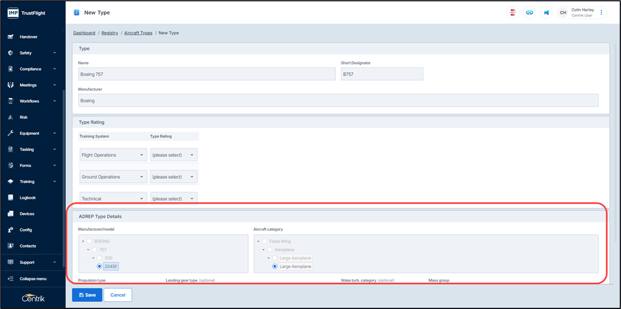Open Contacts via its sidebar icon

pyautogui.click(x=11, y=246)
